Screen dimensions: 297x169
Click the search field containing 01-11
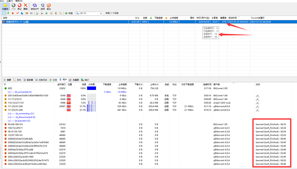[90, 13]
